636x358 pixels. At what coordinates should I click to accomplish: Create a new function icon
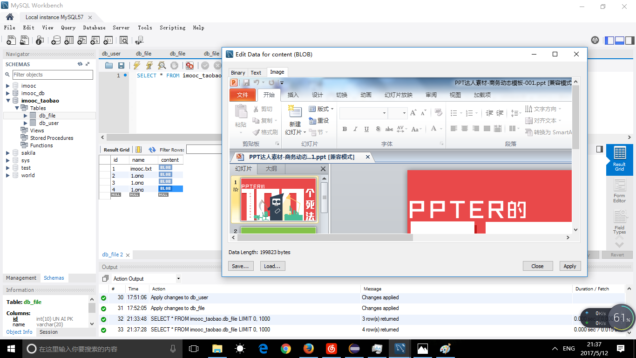click(108, 41)
